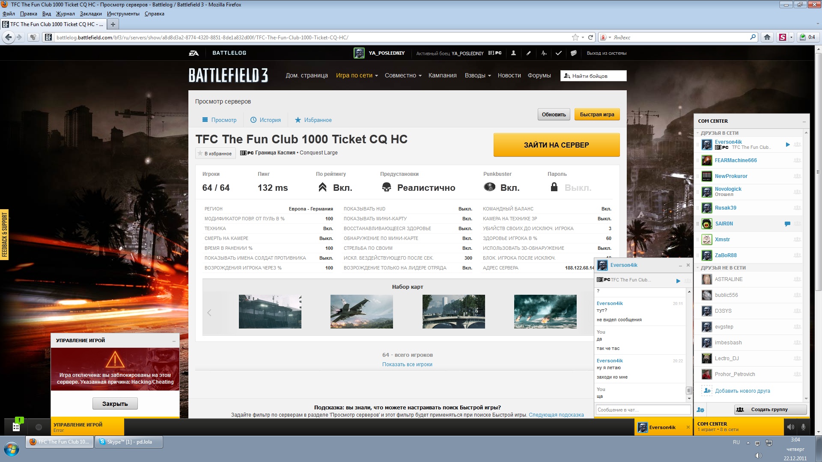The image size is (822, 462).
Task: Click Быстрая игра button
Action: coord(597,114)
